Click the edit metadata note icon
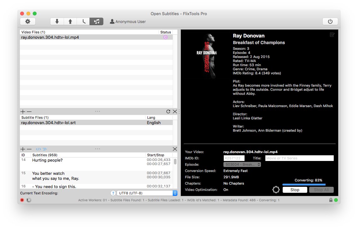Screen dimensions: 358x229 coord(332,35)
